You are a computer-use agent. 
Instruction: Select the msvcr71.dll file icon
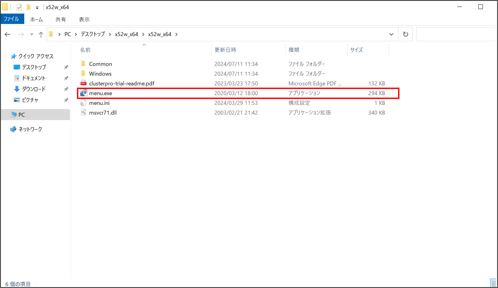pyautogui.click(x=83, y=112)
